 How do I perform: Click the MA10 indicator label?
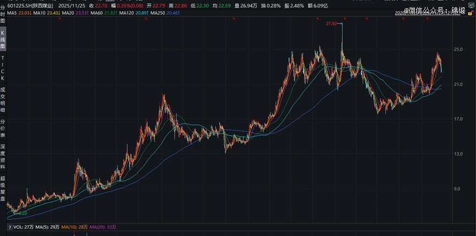(x=39, y=13)
